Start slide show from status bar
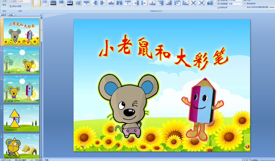This screenshot has height=161, width=275. pos(250,160)
